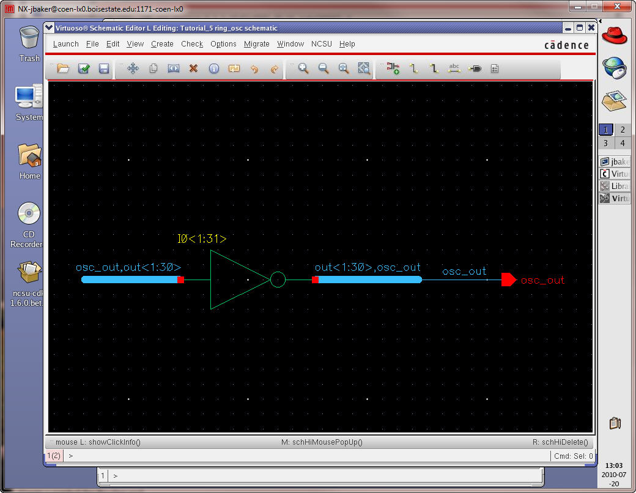
Task: Select the red osc_out output pin
Action: pos(508,280)
